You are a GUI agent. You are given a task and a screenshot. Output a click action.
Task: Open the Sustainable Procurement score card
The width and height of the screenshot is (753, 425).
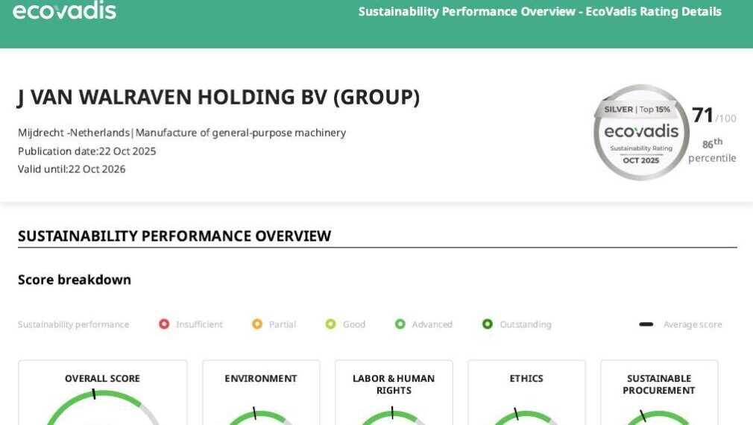659,384
